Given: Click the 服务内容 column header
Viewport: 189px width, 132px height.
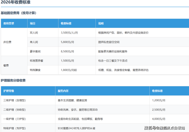Looking at the screenshot, I should click(x=63, y=91).
